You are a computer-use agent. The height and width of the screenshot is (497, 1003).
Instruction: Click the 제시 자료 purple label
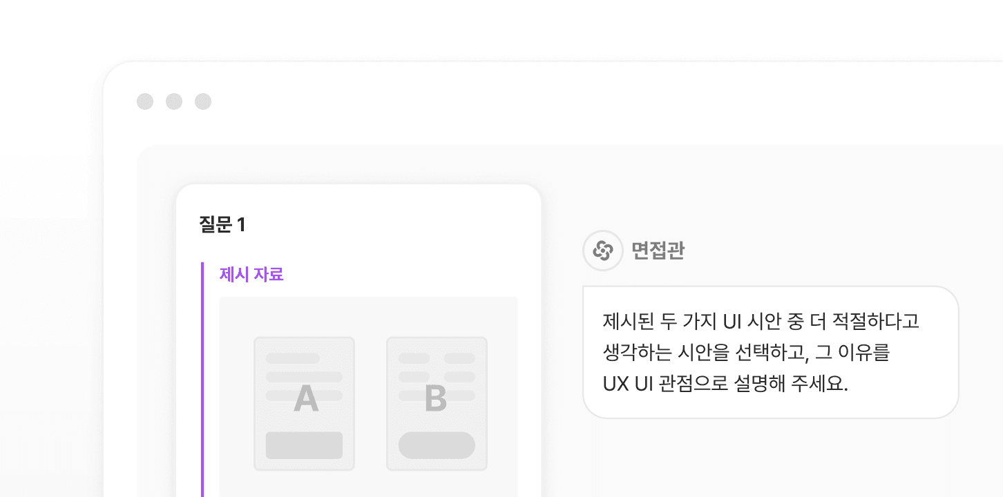click(251, 274)
